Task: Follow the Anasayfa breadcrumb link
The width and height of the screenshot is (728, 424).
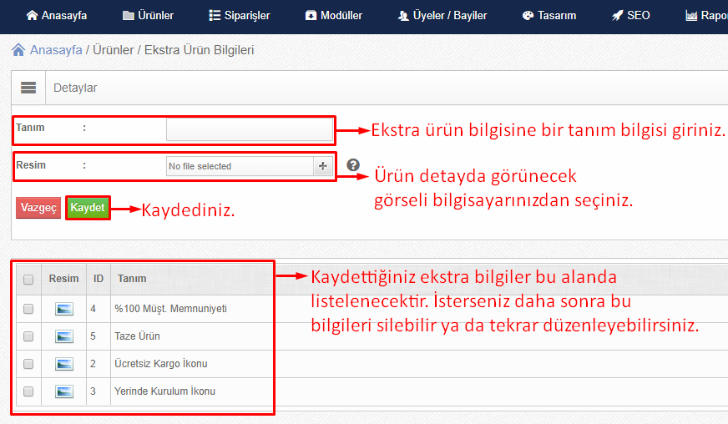Action: (x=56, y=50)
